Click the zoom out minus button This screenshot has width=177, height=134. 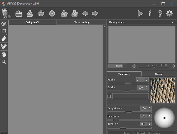134,66
